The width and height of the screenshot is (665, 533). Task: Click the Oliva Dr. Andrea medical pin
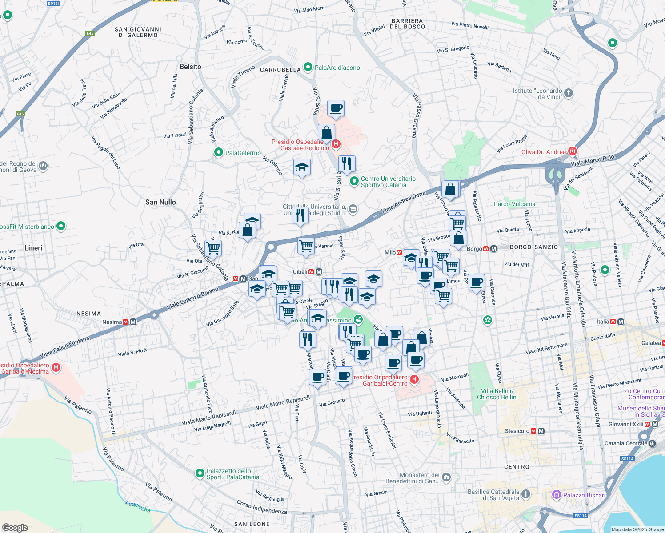(573, 151)
